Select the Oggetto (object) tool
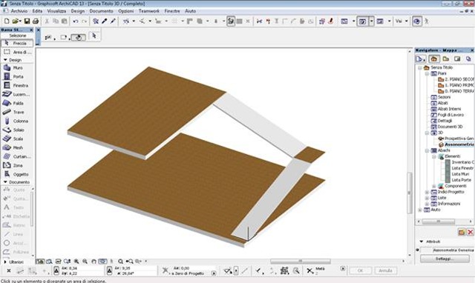This screenshot has height=283, width=475. pyautogui.click(x=16, y=174)
